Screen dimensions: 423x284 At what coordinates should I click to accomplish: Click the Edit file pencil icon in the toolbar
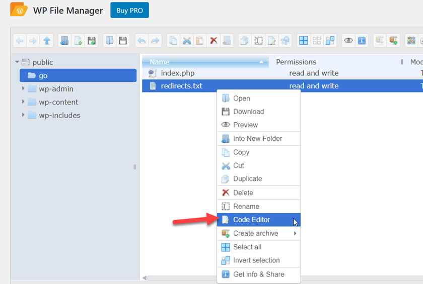click(271, 41)
